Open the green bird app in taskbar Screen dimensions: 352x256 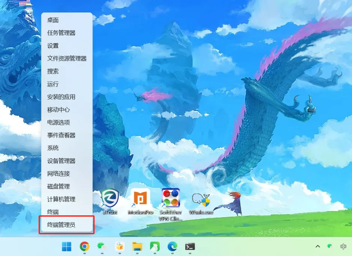pyautogui.click(x=155, y=247)
